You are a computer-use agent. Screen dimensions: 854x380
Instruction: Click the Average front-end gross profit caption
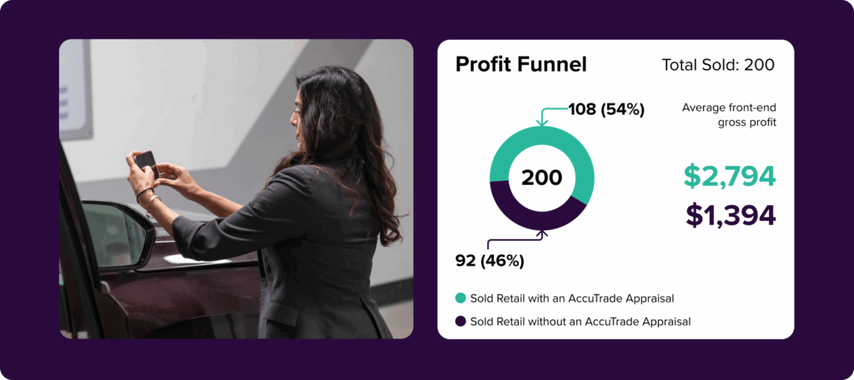pyautogui.click(x=729, y=115)
